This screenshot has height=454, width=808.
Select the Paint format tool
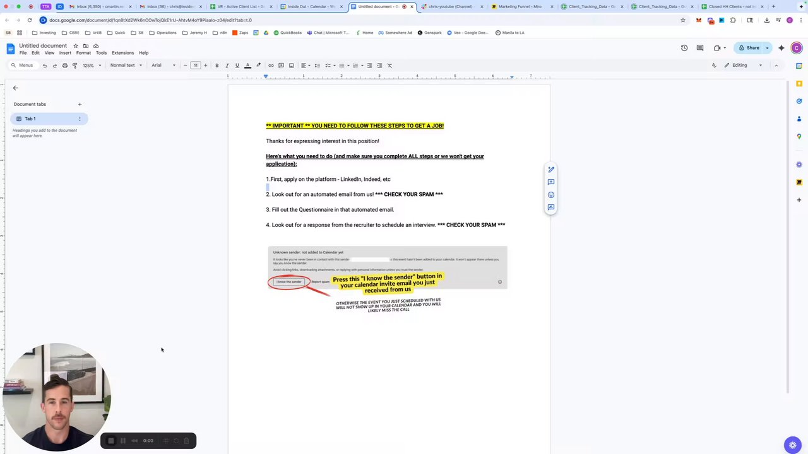74,66
